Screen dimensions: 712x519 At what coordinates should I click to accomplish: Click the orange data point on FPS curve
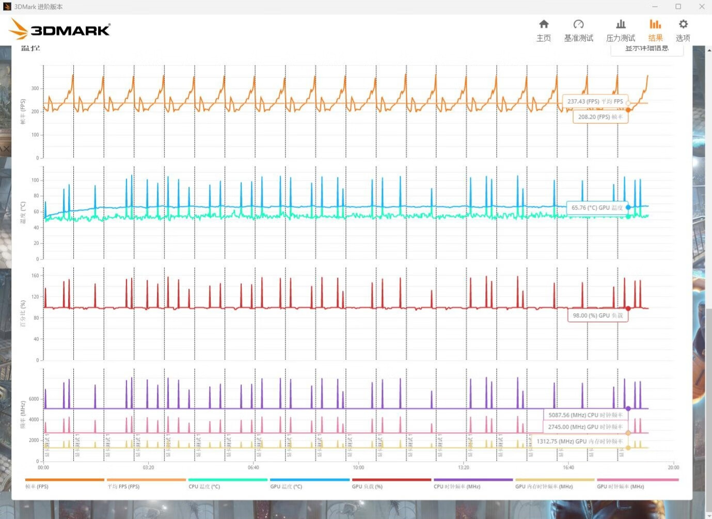tap(628, 110)
